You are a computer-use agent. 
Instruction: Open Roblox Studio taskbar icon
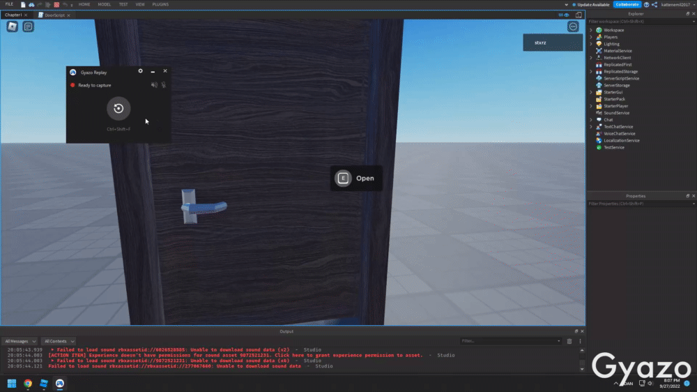(x=44, y=383)
